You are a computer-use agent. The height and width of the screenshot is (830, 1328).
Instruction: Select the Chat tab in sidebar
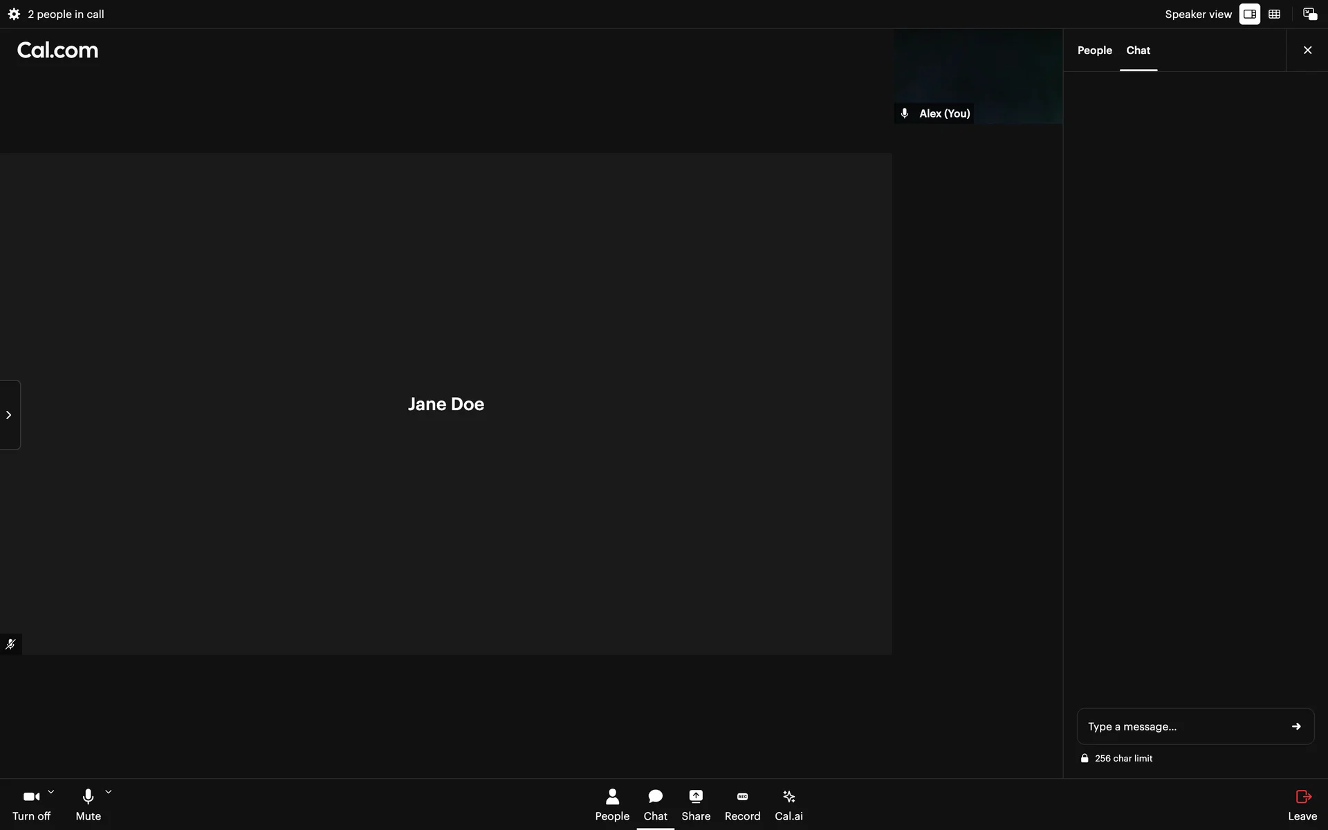click(x=1138, y=50)
